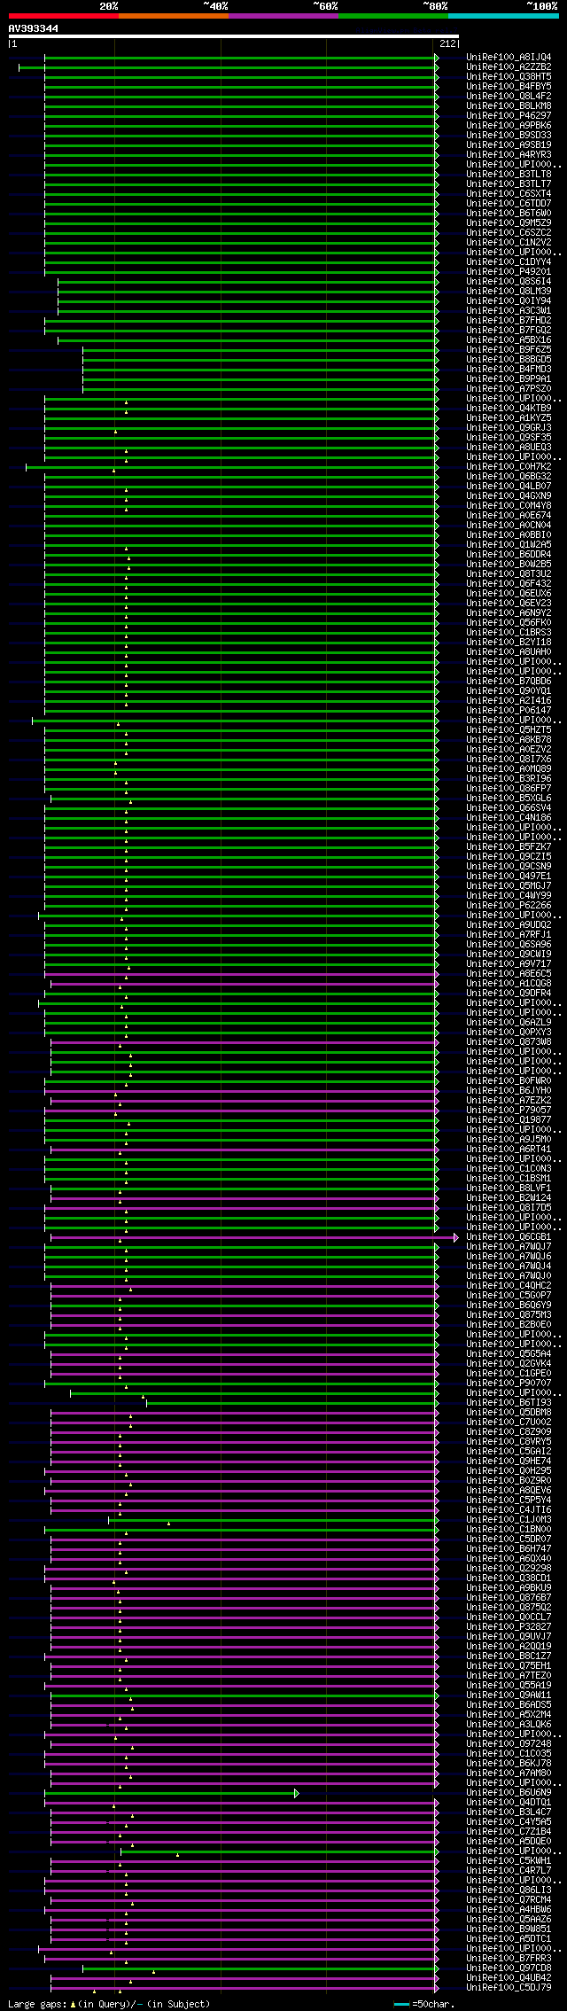Select the UniRef100_A9PBK6 label
Viewport: 567px width, 2011px height.
[509, 125]
